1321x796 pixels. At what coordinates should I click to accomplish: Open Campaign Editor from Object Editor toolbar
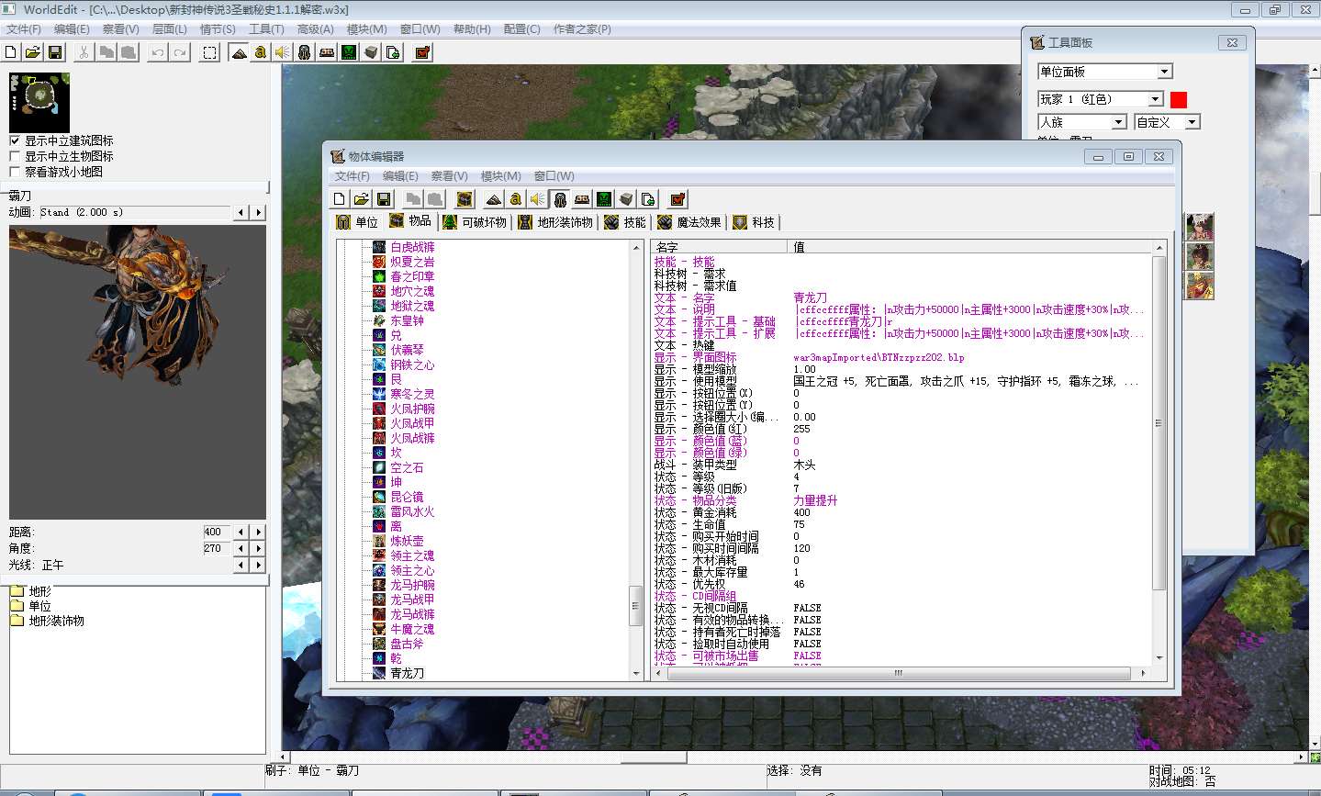(x=582, y=199)
